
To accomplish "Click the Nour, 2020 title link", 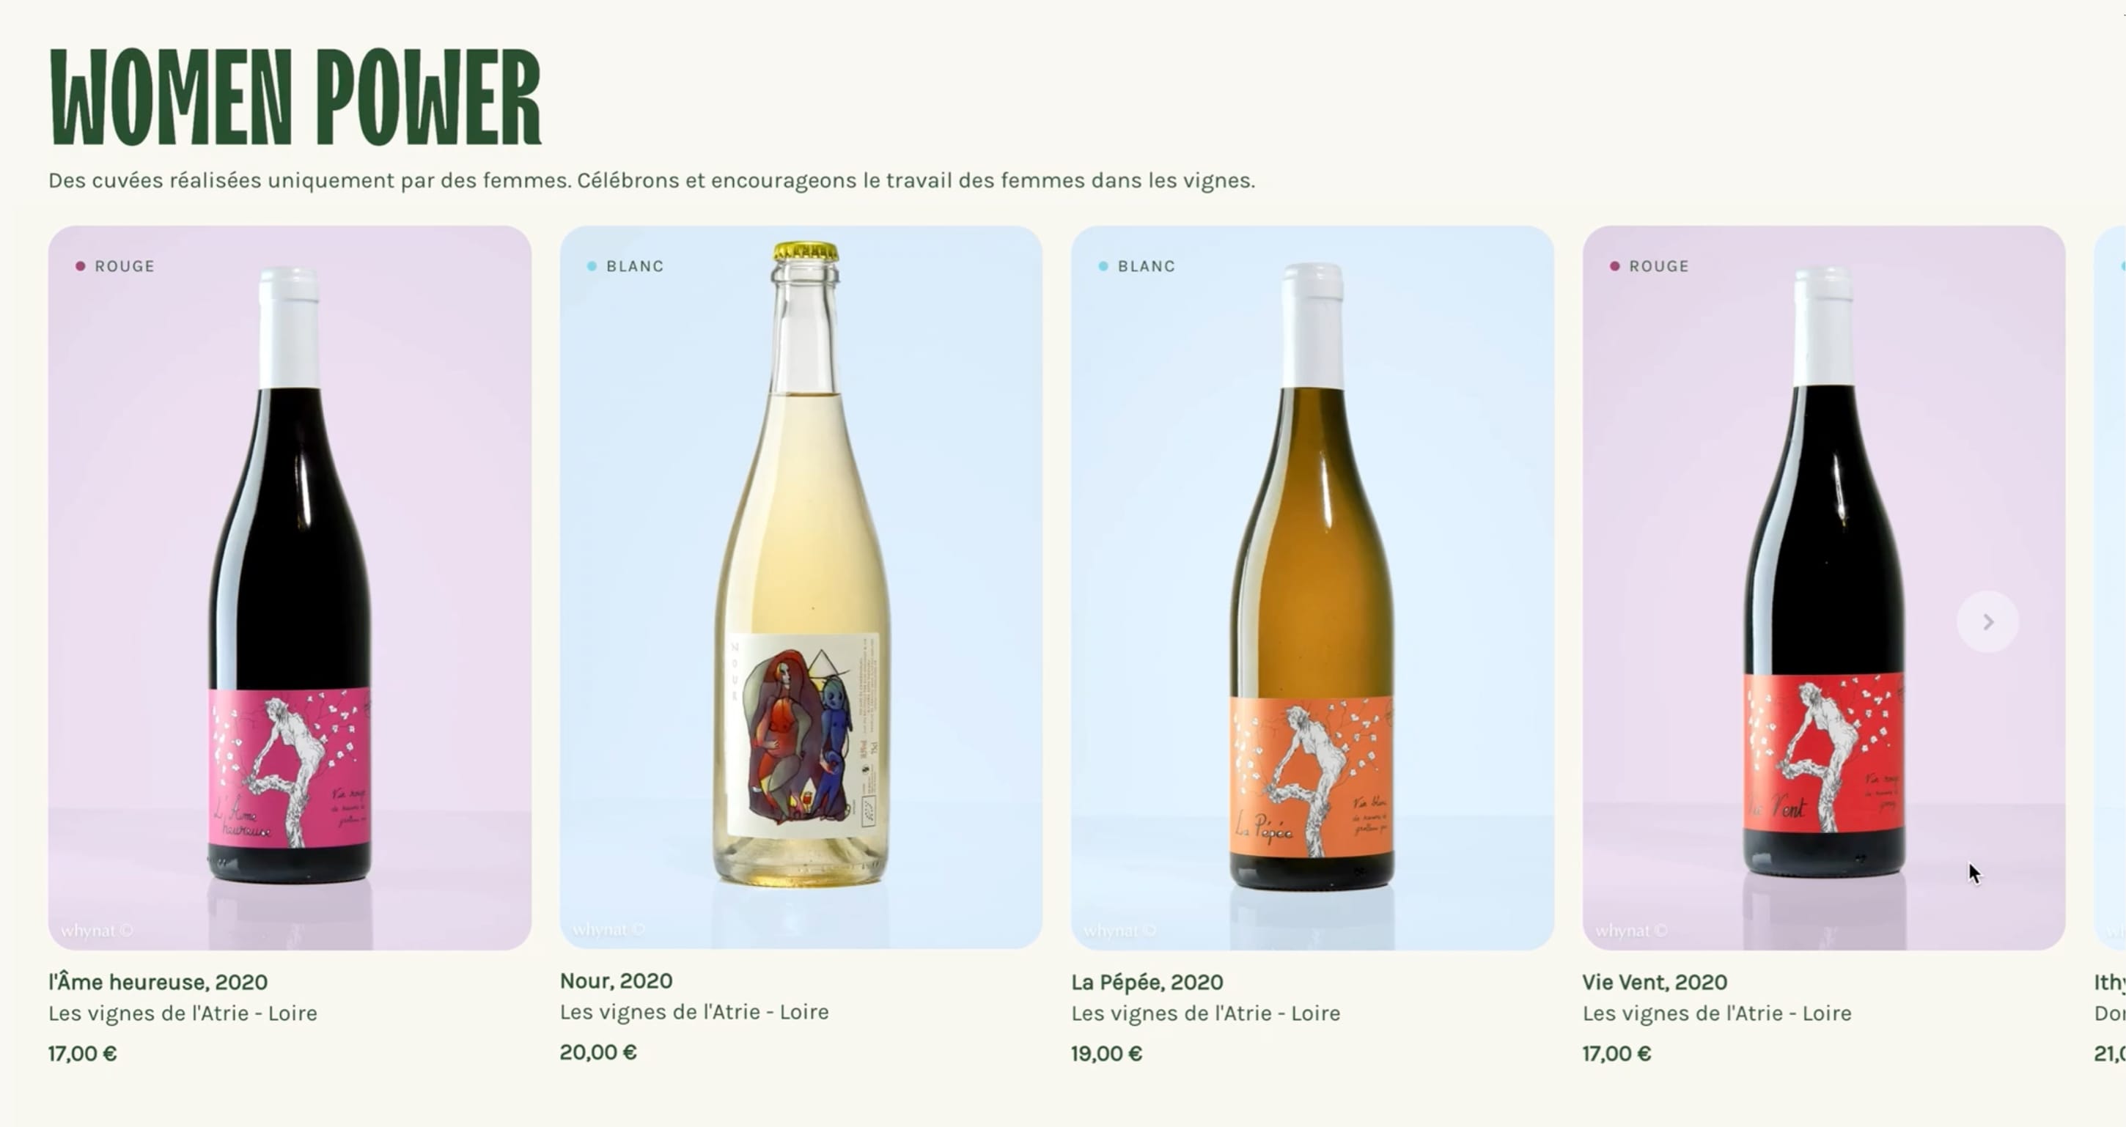I will [x=616, y=980].
